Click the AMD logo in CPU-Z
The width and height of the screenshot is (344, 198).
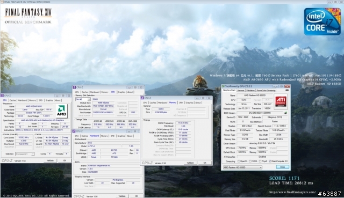pyautogui.click(x=62, y=111)
